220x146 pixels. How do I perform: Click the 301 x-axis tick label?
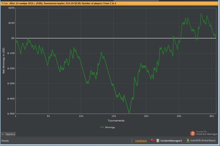coord(212,116)
